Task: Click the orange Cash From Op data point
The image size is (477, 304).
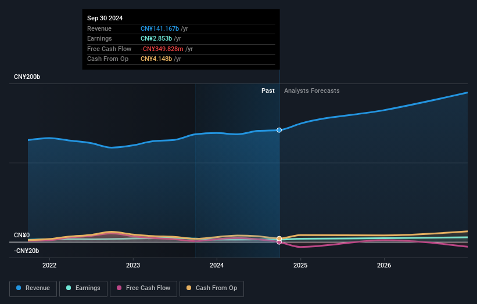Action: [279, 238]
